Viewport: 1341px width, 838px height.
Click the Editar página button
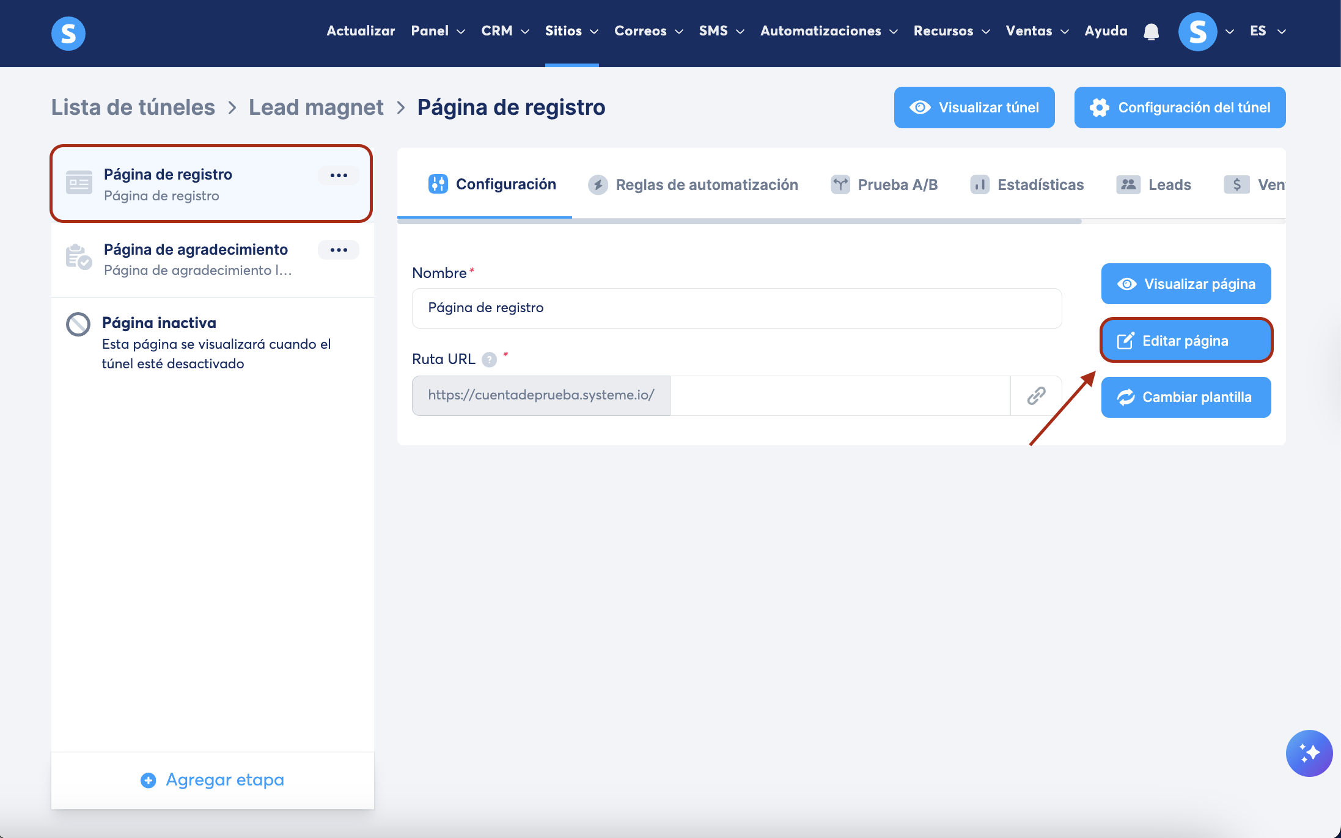point(1186,340)
